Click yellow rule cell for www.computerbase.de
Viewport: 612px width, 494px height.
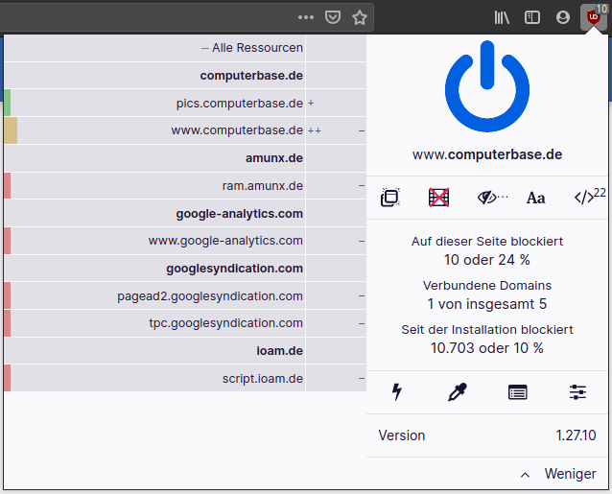click(x=11, y=130)
